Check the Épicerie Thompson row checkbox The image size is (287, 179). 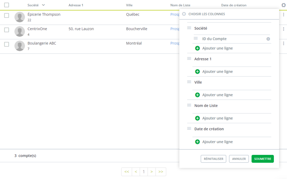coord(6,15)
